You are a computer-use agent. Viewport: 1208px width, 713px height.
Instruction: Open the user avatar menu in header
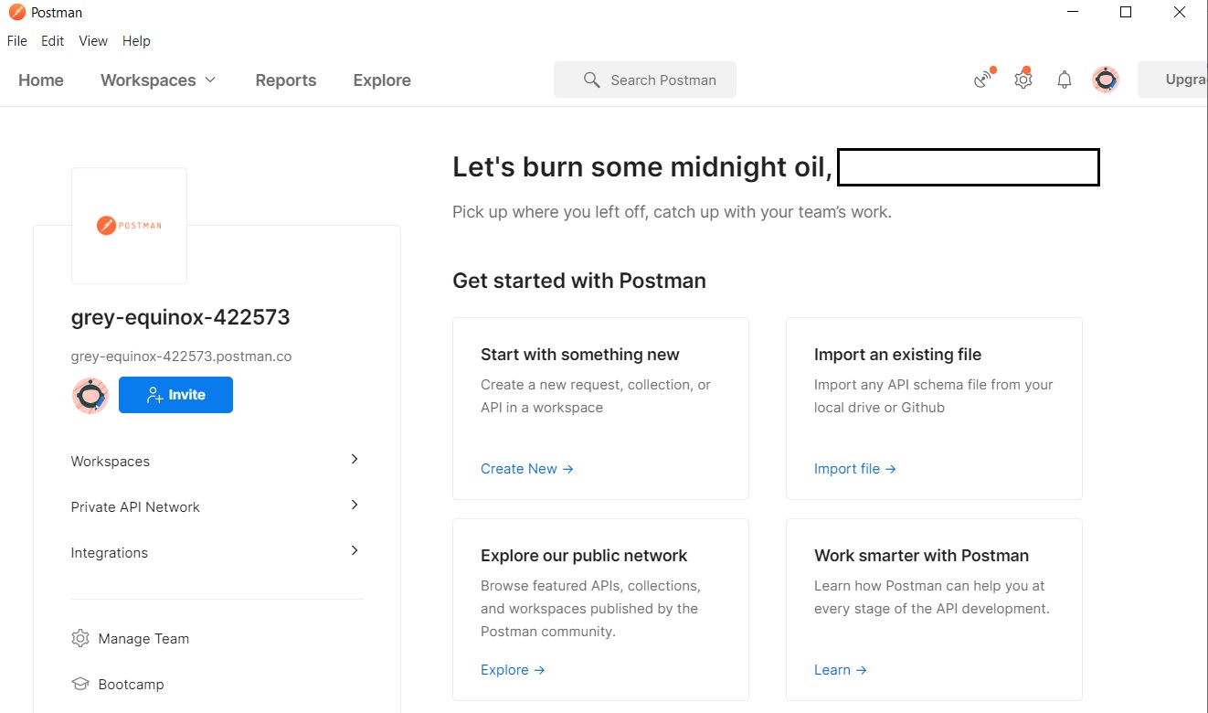coord(1106,80)
